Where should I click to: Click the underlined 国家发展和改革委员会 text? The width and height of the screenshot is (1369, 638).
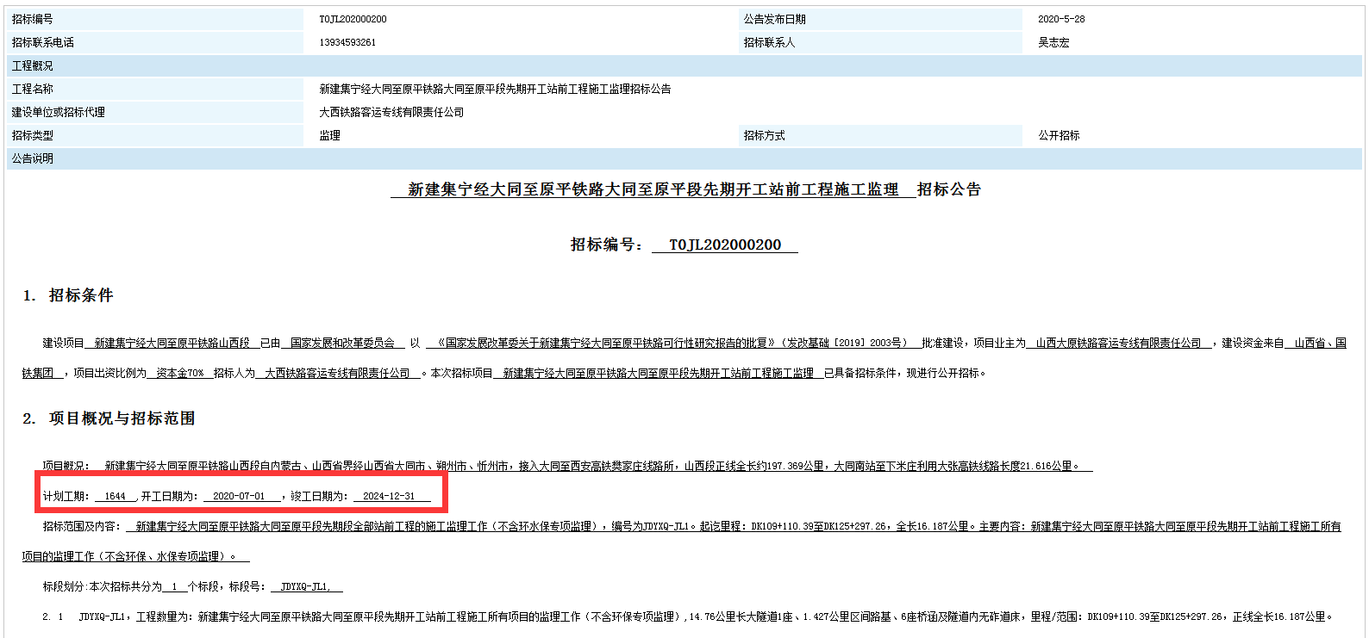342,343
